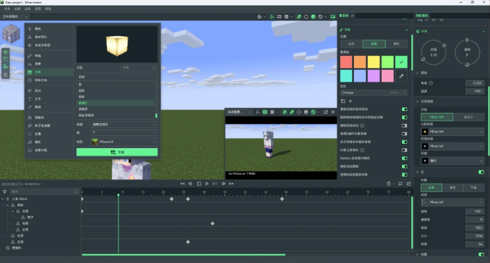Toggle place new objects at cursor setting

coord(404,175)
